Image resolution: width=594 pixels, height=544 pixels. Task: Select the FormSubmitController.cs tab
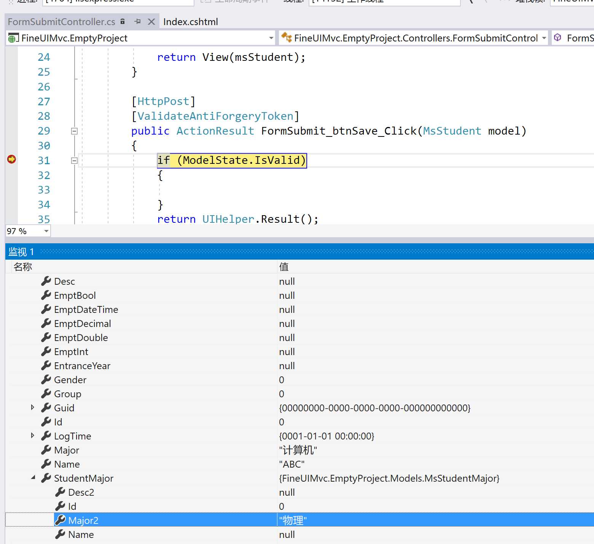pyautogui.click(x=62, y=22)
